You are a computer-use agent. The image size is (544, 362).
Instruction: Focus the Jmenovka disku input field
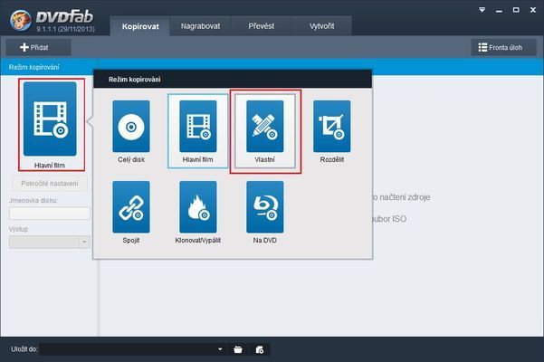pyautogui.click(x=50, y=214)
